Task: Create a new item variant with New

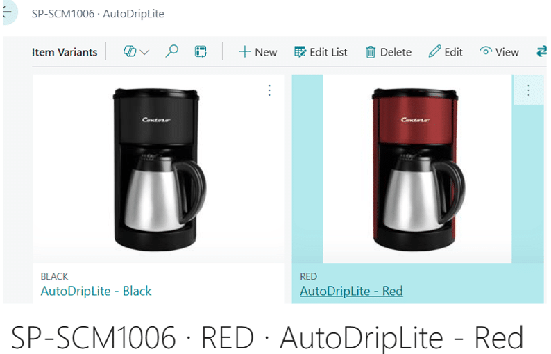Action: point(258,52)
